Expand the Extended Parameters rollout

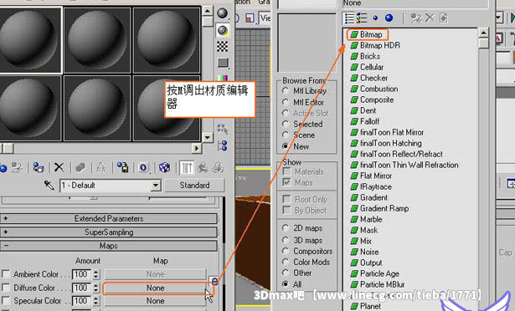pyautogui.click(x=109, y=218)
